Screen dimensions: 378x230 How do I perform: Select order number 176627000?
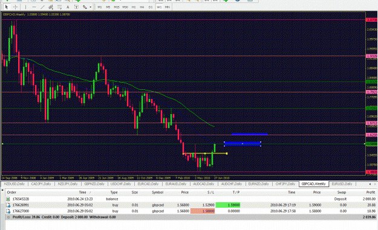coord(21,211)
